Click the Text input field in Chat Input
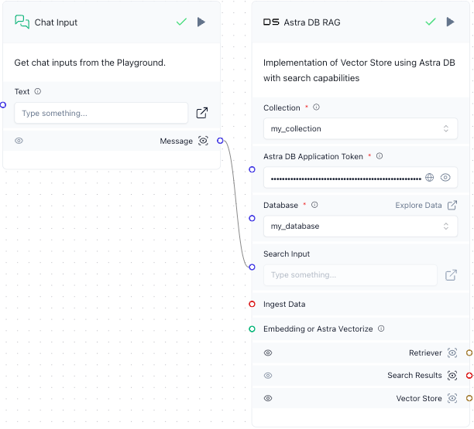This screenshot has height=429, width=474. pos(101,113)
